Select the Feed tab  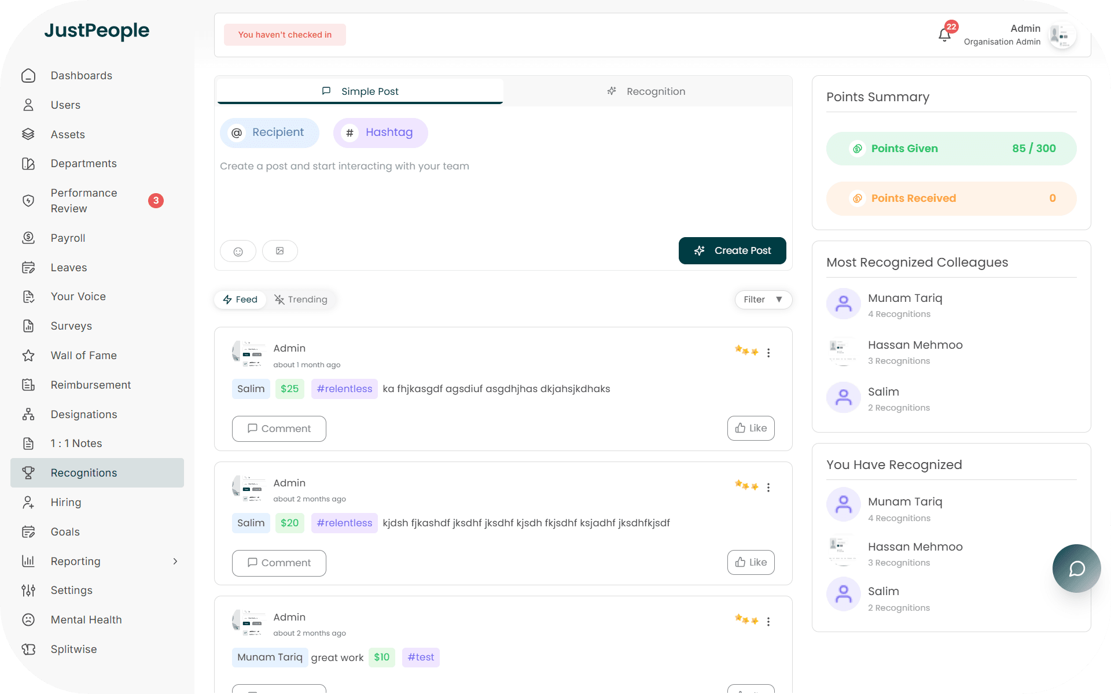tap(240, 300)
